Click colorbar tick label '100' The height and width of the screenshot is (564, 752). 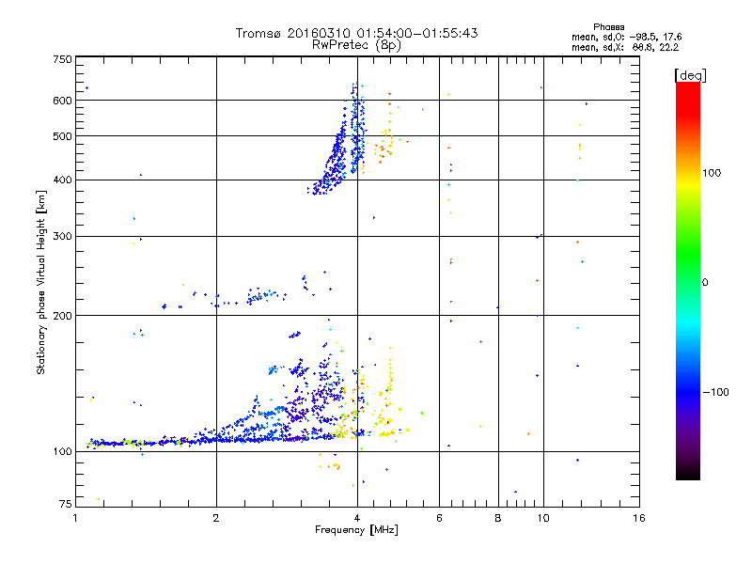pos(712,173)
